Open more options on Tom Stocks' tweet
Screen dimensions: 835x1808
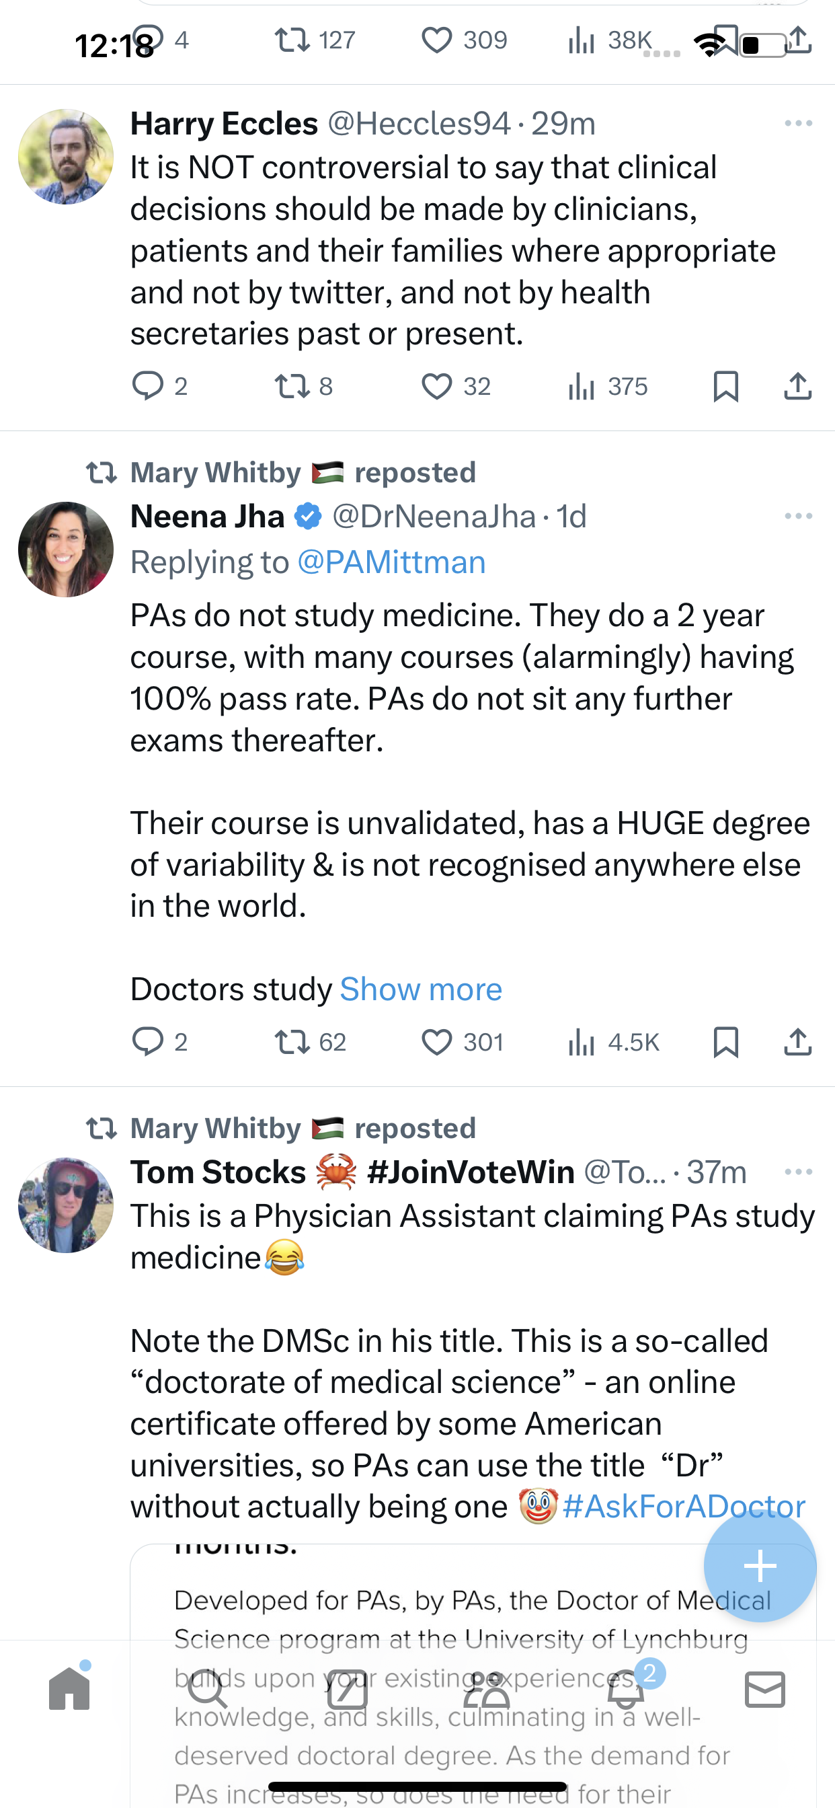pos(799,1172)
